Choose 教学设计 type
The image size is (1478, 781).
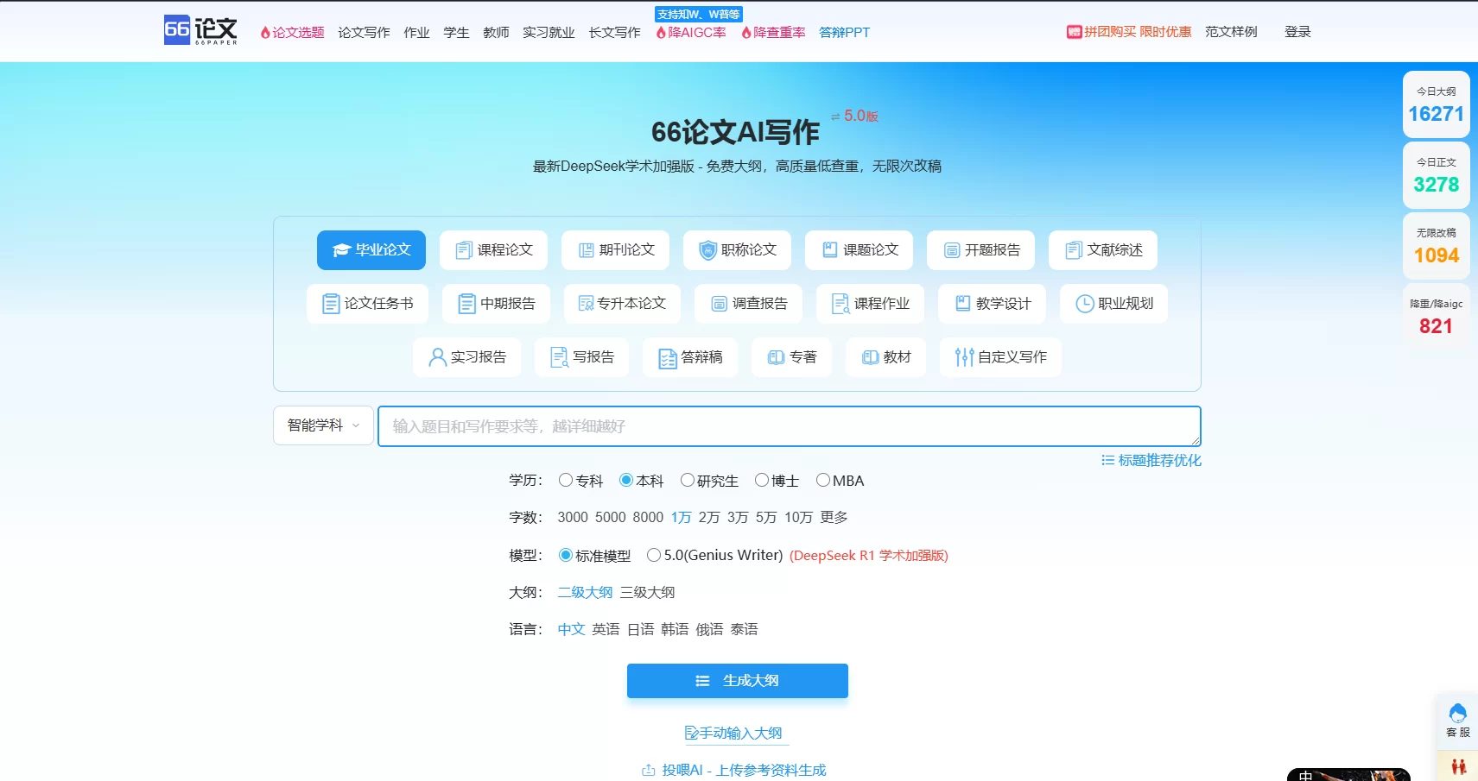(992, 304)
